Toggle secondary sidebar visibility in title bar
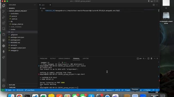The image size is (174, 97). [x=154, y=1]
